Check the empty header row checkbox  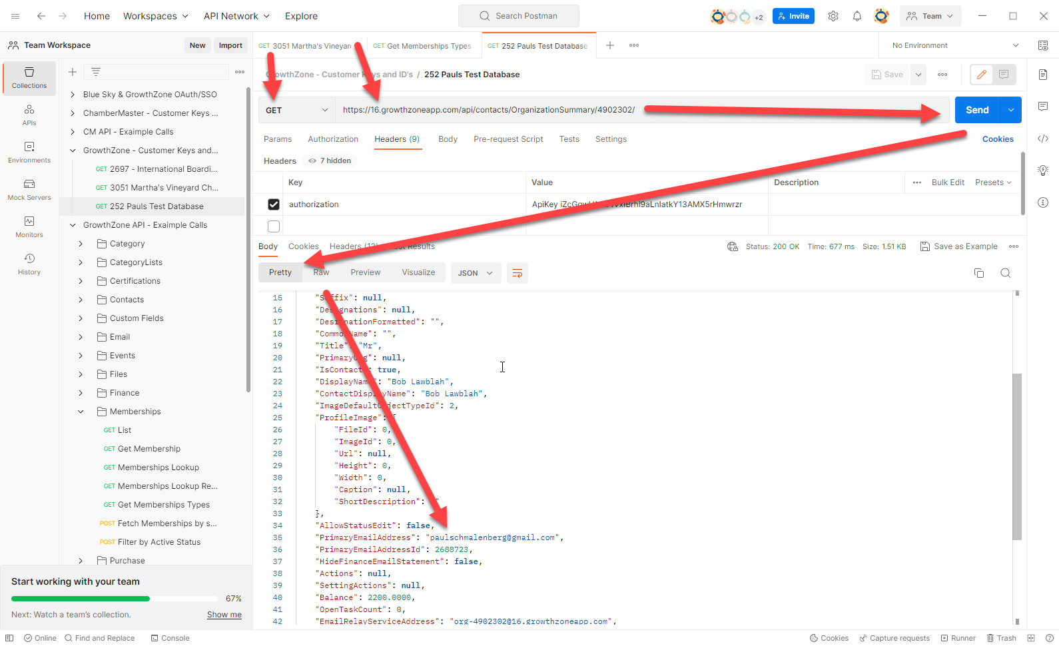tap(274, 226)
